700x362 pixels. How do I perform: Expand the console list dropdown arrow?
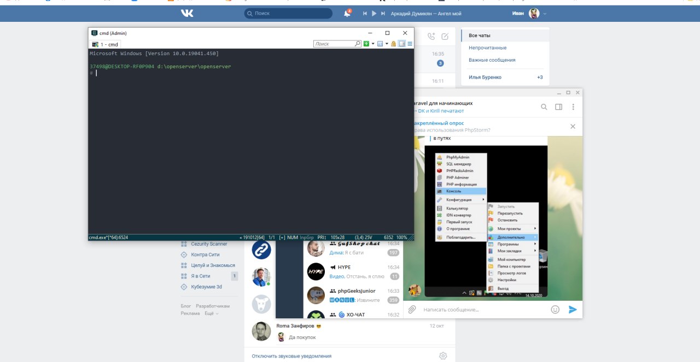[x=386, y=44]
